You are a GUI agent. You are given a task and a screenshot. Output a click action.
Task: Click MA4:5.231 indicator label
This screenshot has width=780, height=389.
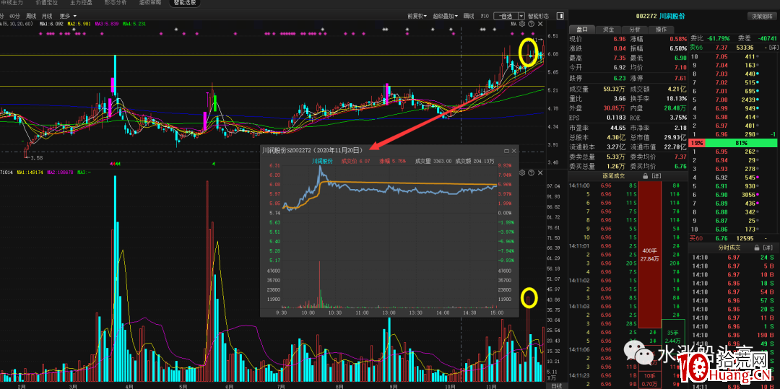click(134, 23)
